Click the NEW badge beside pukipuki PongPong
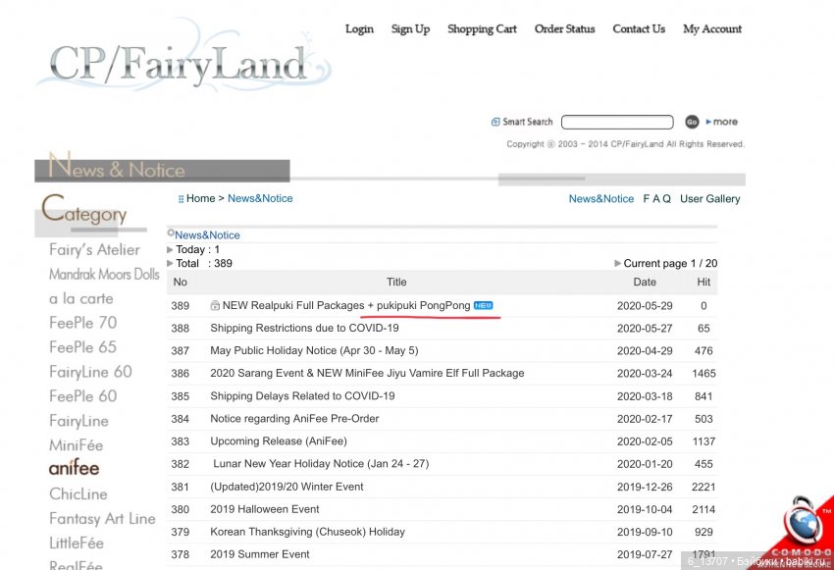The width and height of the screenshot is (834, 570). 483,306
